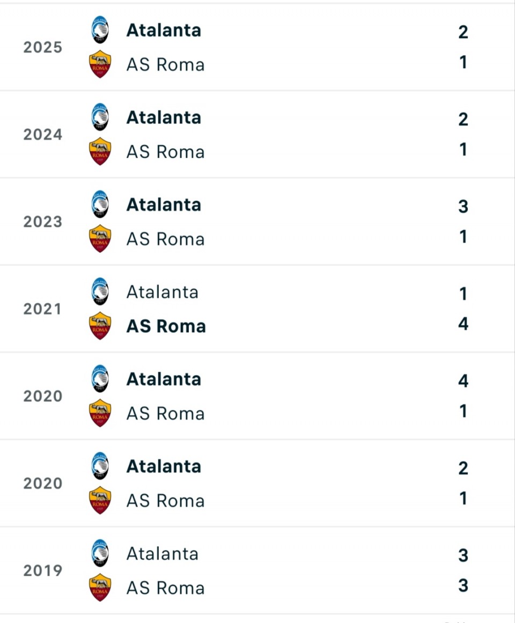
Task: Click the AS Roma name in the 2024 match
Action: point(165,152)
